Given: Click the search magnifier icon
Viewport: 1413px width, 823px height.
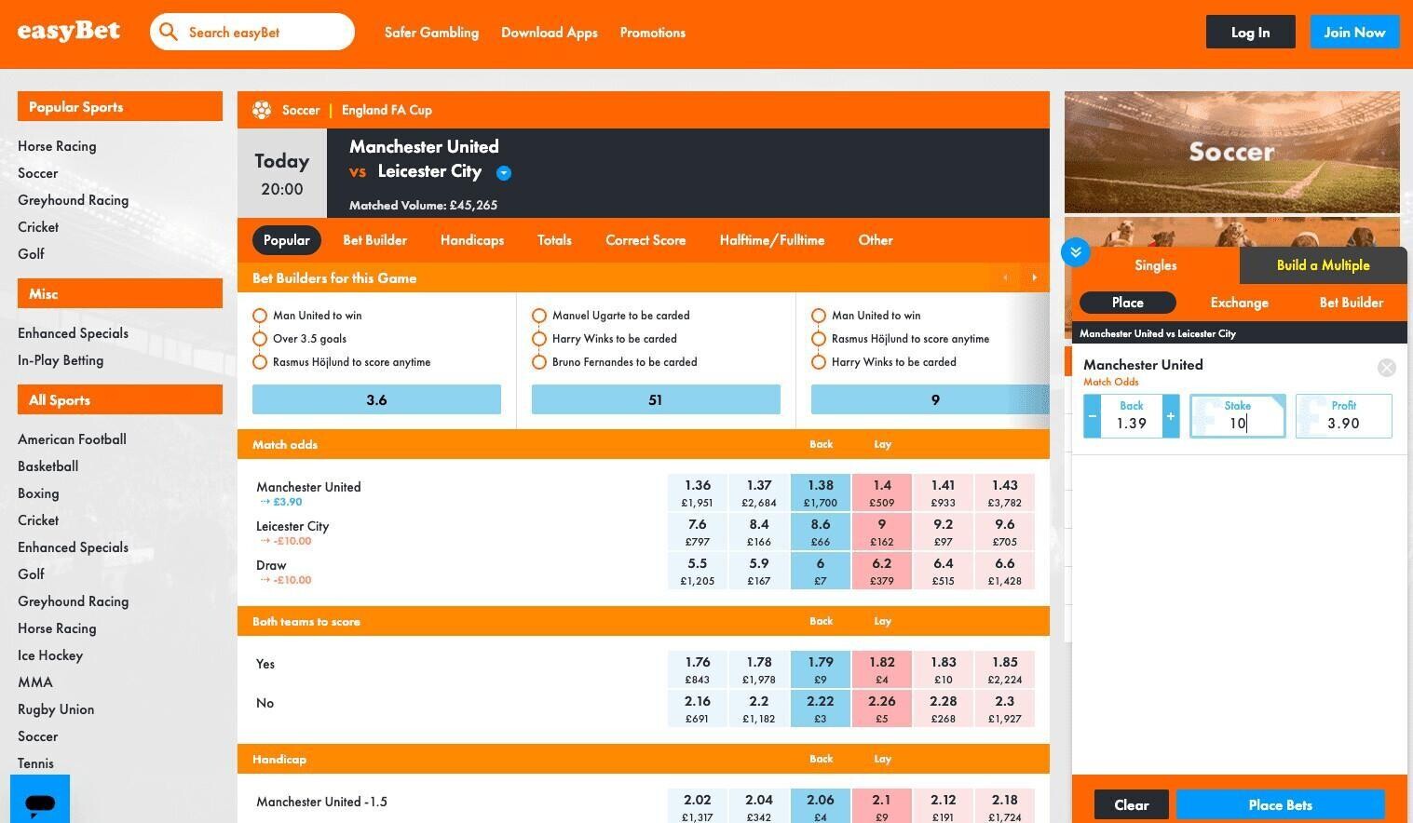Looking at the screenshot, I should [x=169, y=33].
